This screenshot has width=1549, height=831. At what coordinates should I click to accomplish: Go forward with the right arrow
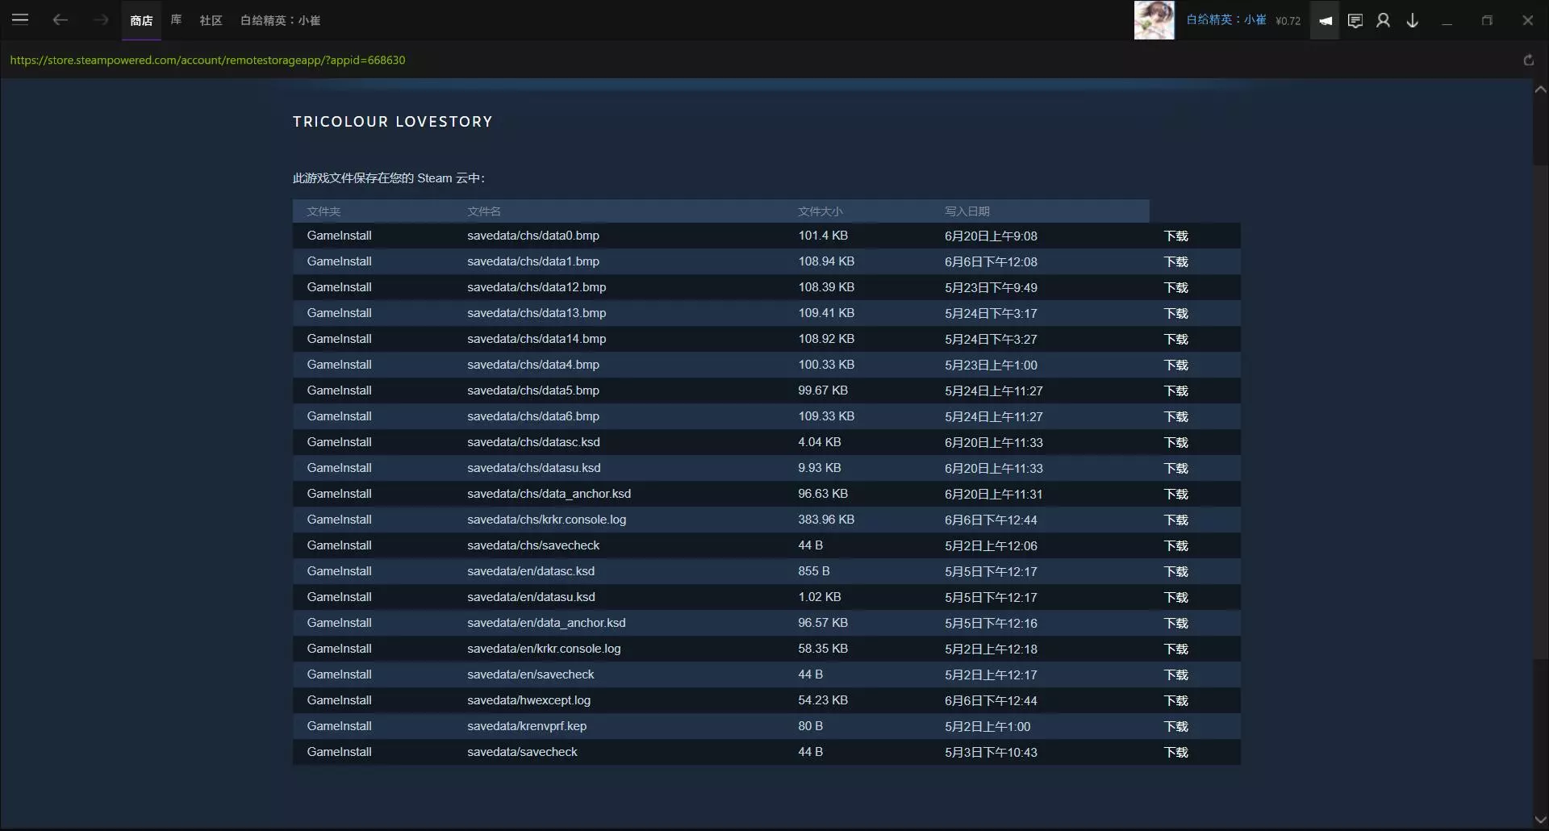point(100,20)
